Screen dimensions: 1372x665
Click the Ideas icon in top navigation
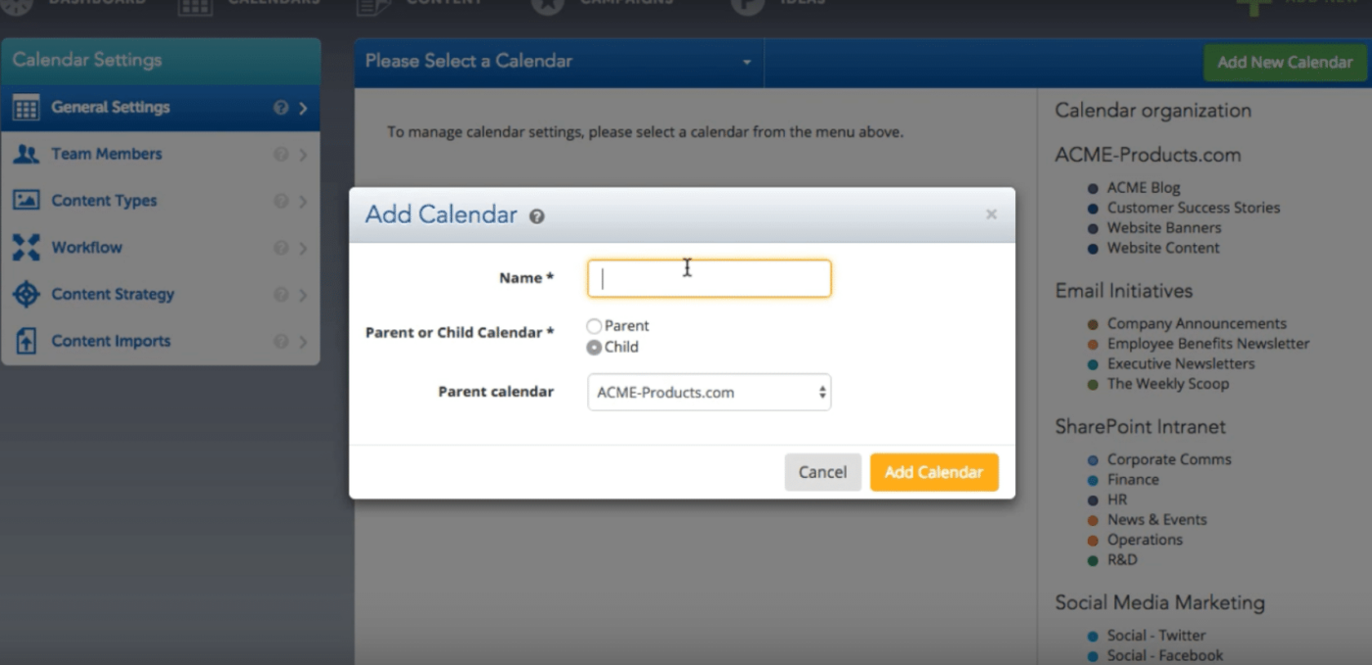[x=746, y=5]
